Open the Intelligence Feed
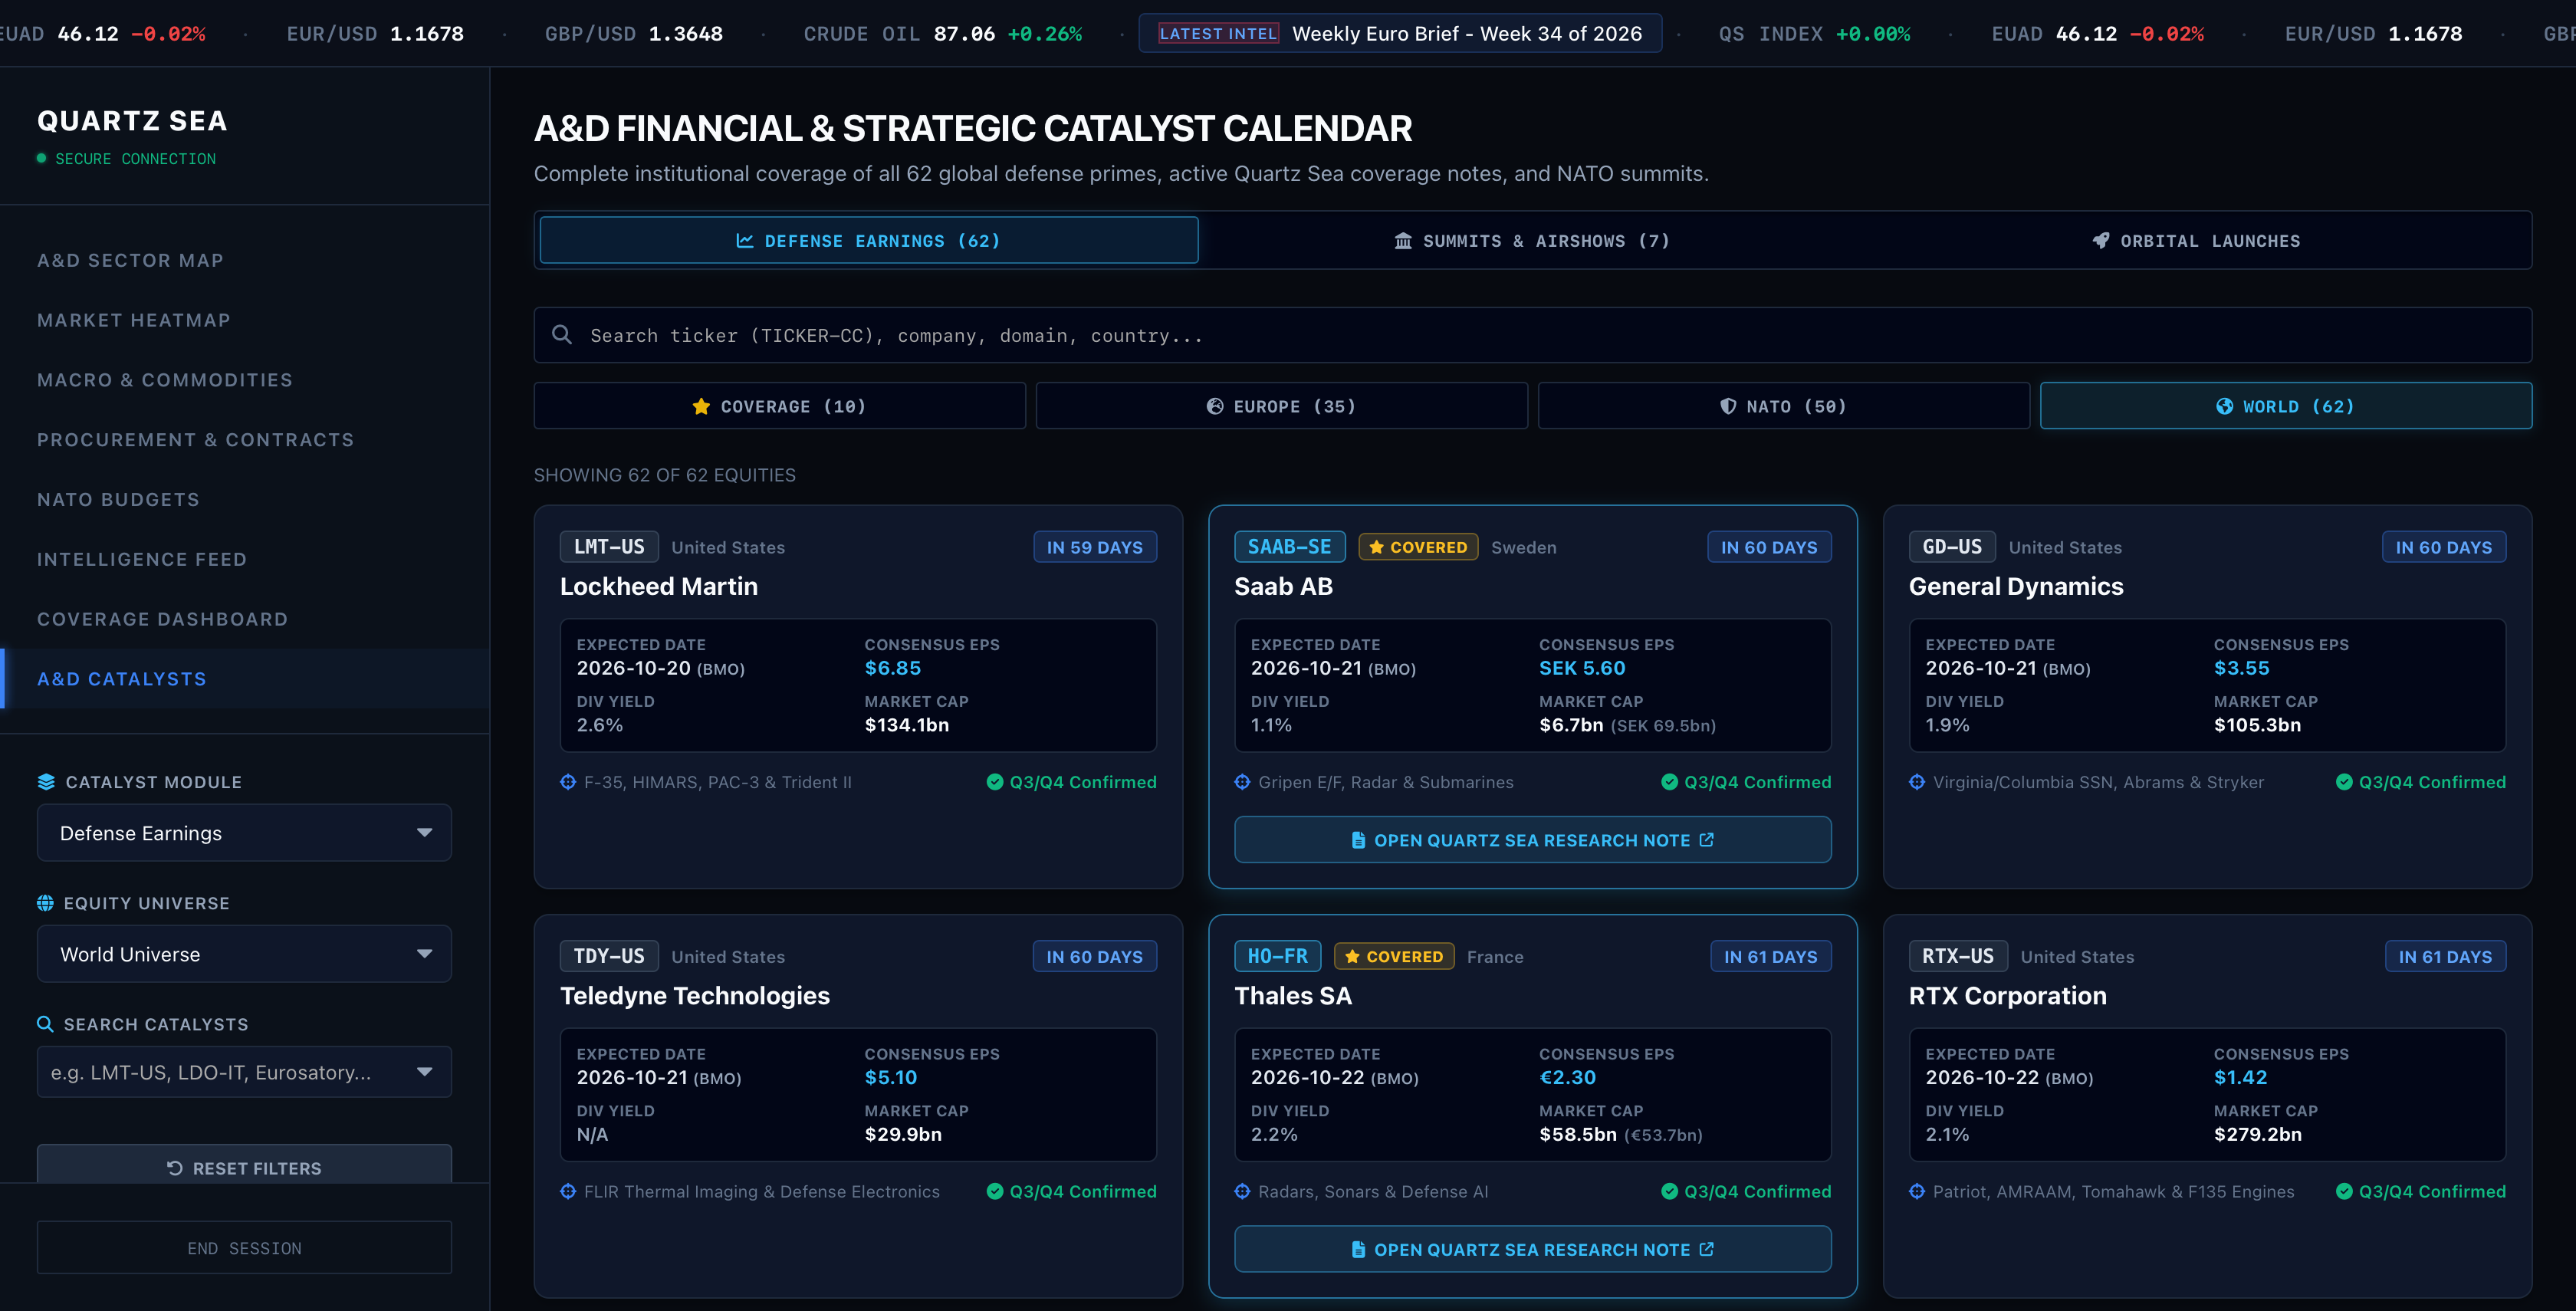The image size is (2576, 1311). 244,559
